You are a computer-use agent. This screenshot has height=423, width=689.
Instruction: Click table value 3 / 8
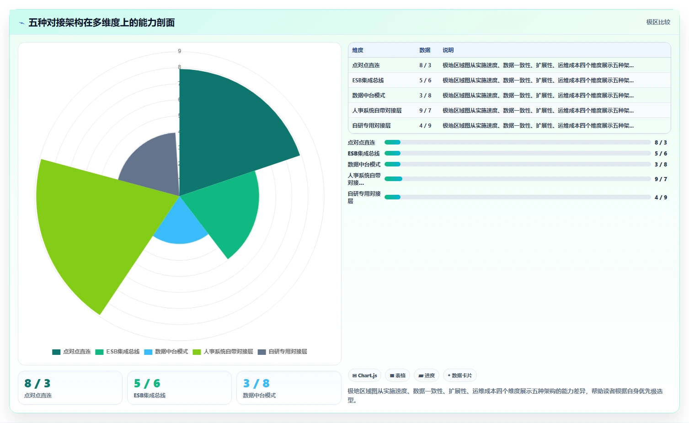click(x=425, y=96)
